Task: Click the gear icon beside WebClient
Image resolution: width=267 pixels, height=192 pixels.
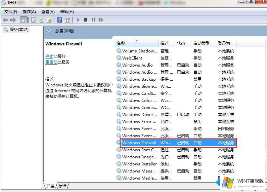Action: click(119, 58)
